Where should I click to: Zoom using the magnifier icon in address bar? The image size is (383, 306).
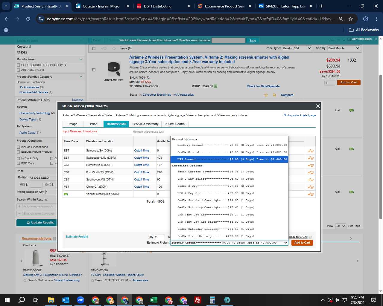tap(341, 19)
